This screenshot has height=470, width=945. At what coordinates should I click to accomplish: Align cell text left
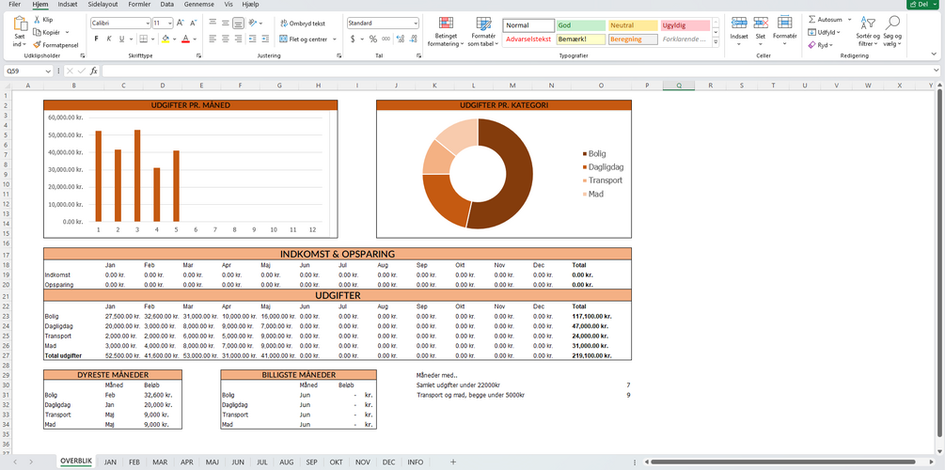point(213,39)
